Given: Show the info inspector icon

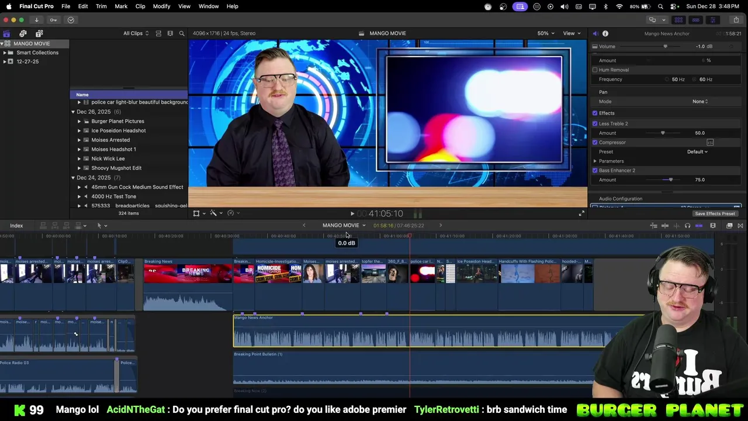Looking at the screenshot, I should coord(605,33).
